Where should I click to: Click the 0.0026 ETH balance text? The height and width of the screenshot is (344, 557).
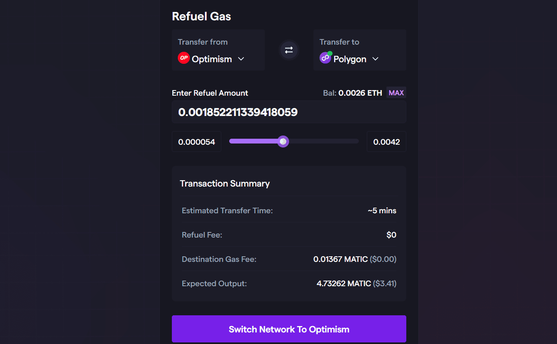coord(360,93)
